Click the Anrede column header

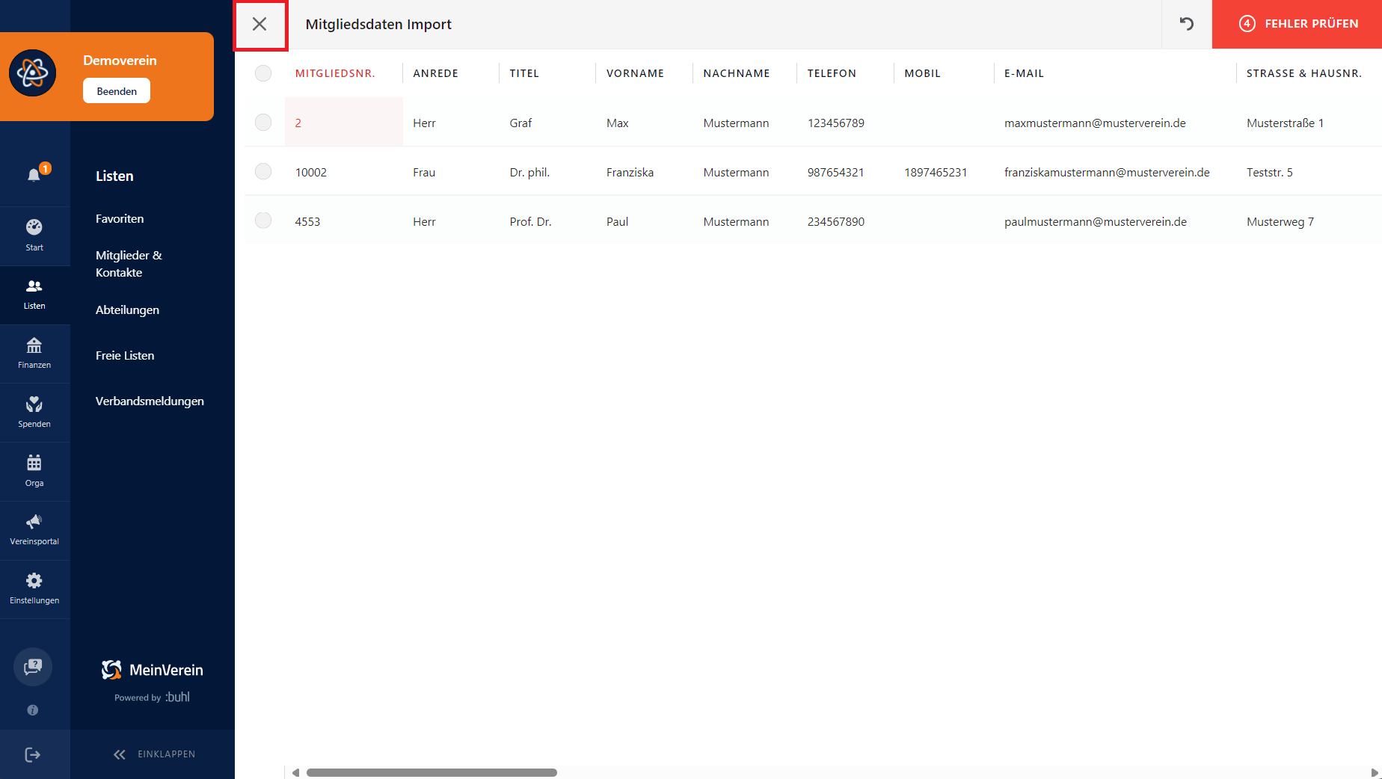(435, 73)
